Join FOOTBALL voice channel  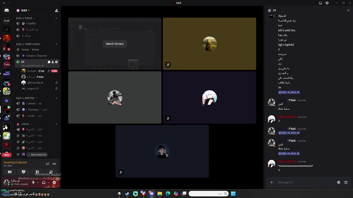click(37, 109)
